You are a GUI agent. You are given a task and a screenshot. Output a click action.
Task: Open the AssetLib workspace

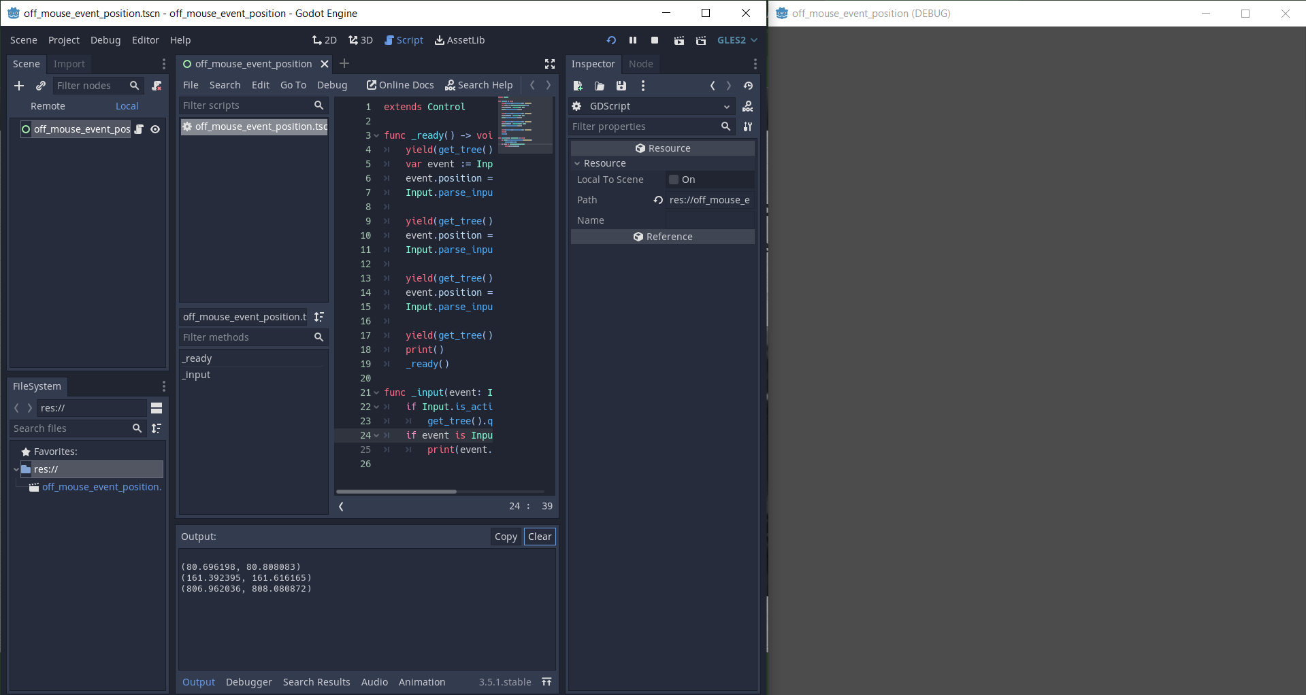[460, 40]
